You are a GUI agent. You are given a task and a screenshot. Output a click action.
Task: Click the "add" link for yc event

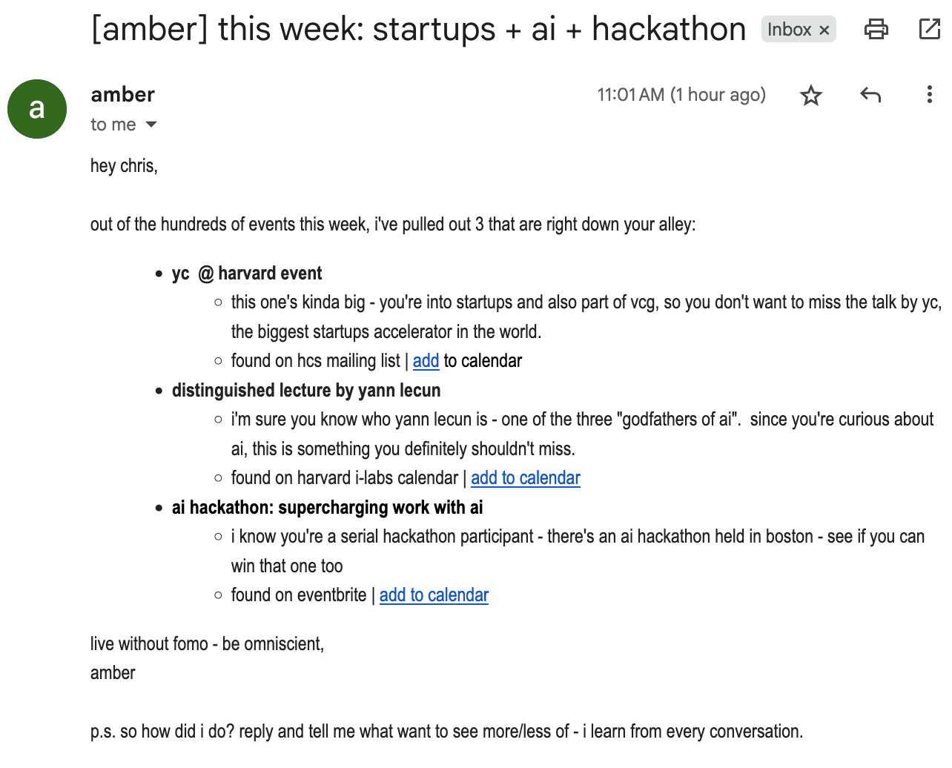426,361
